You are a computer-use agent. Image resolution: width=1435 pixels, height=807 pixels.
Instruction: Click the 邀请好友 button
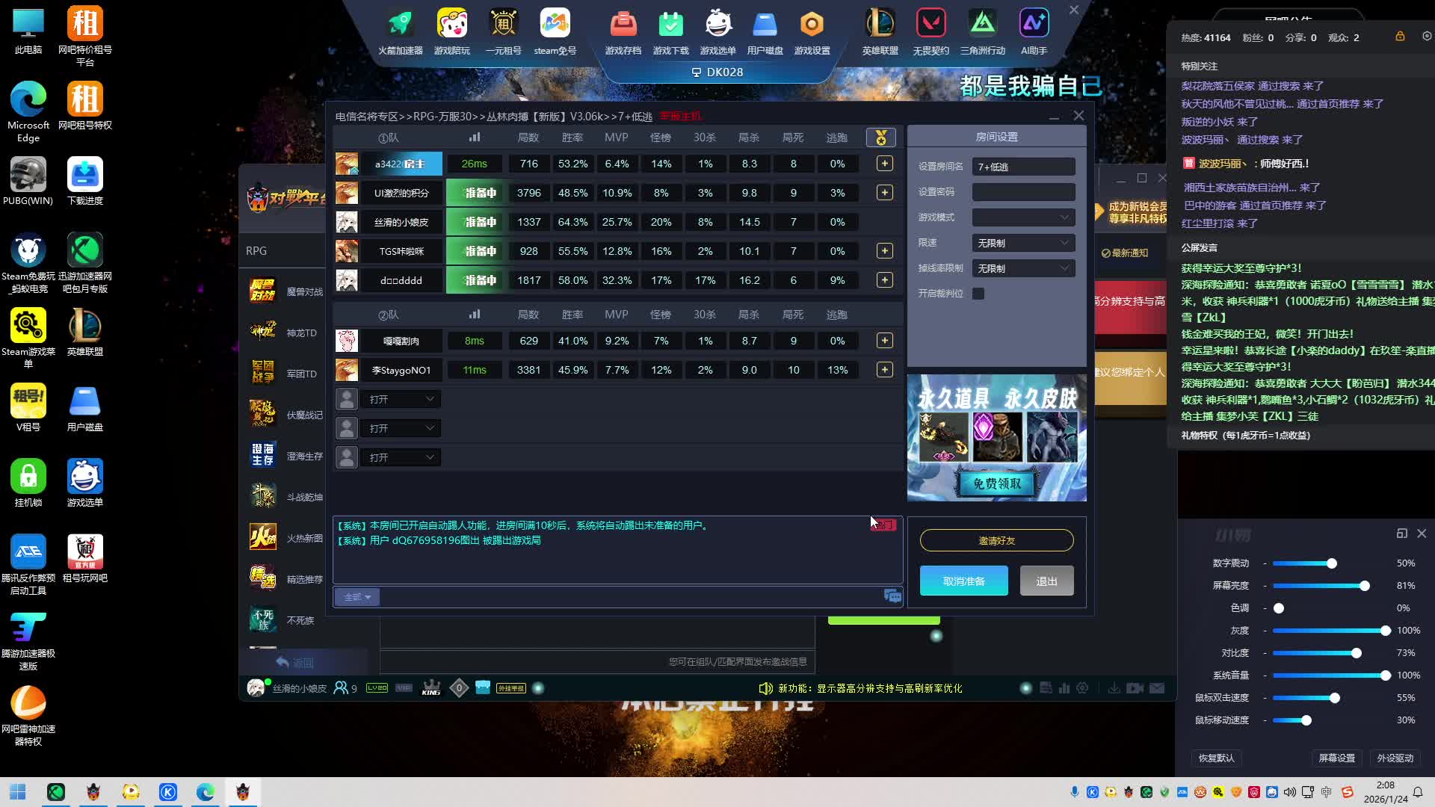[996, 540]
